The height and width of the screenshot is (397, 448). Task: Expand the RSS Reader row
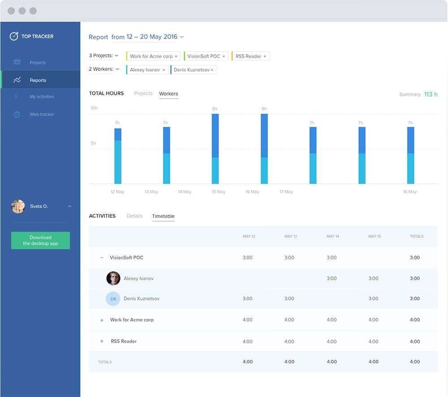[102, 342]
